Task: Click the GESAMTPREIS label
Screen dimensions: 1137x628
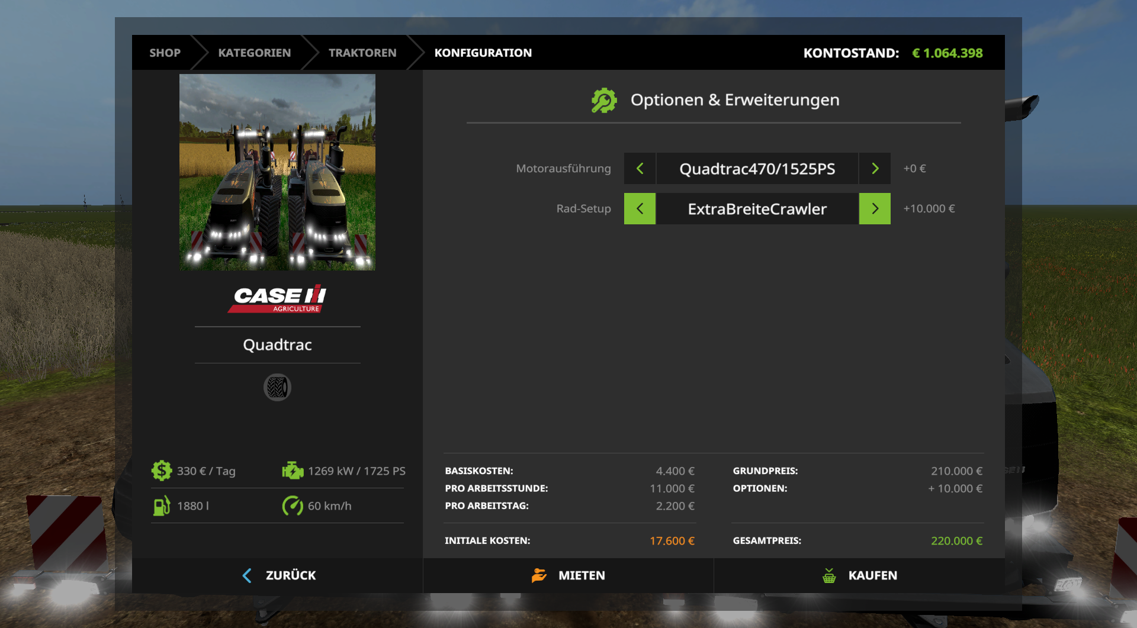Action: (x=767, y=541)
